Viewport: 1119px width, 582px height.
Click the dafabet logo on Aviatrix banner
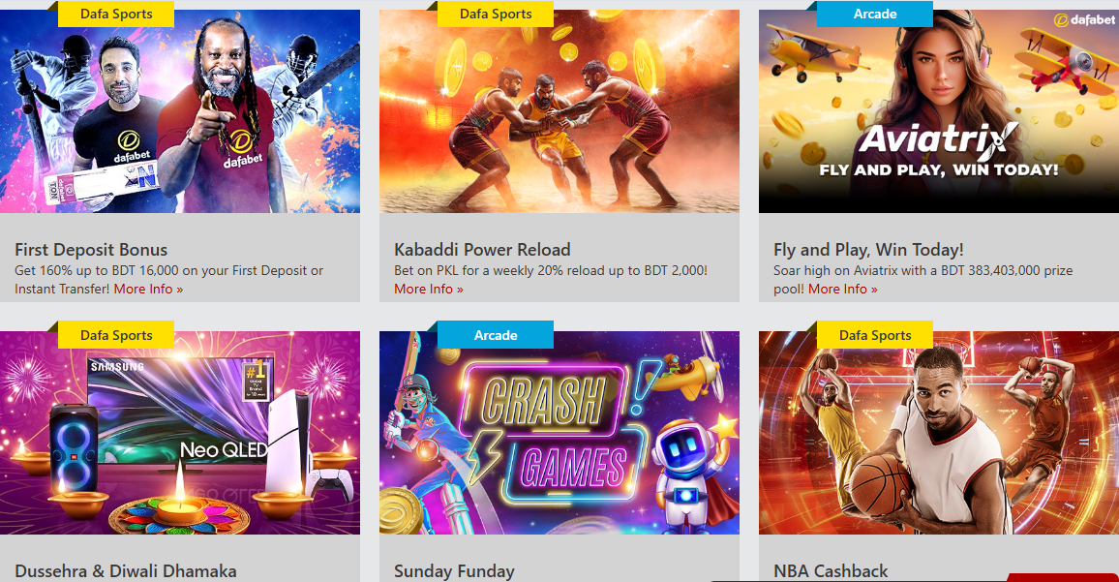[x=1084, y=20]
